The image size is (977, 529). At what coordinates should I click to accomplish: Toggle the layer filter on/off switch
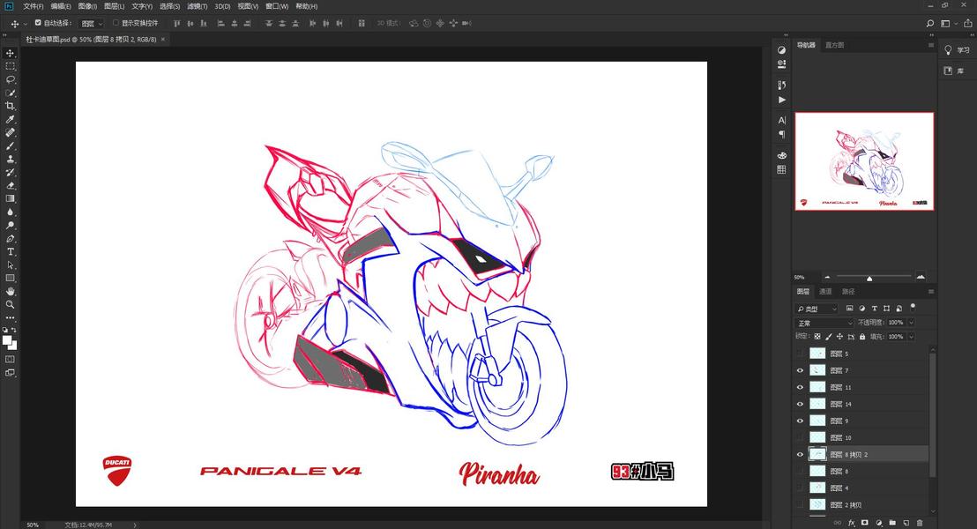(x=913, y=307)
